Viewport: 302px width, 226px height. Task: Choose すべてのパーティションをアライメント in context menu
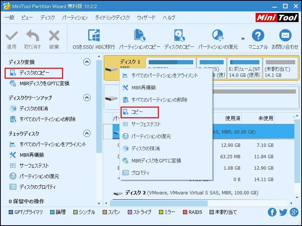coord(166,76)
